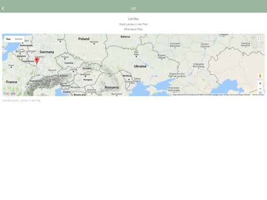Open the Terms of Use link
Image resolution: width=267 pixels, height=200 pixels.
click(258, 95)
